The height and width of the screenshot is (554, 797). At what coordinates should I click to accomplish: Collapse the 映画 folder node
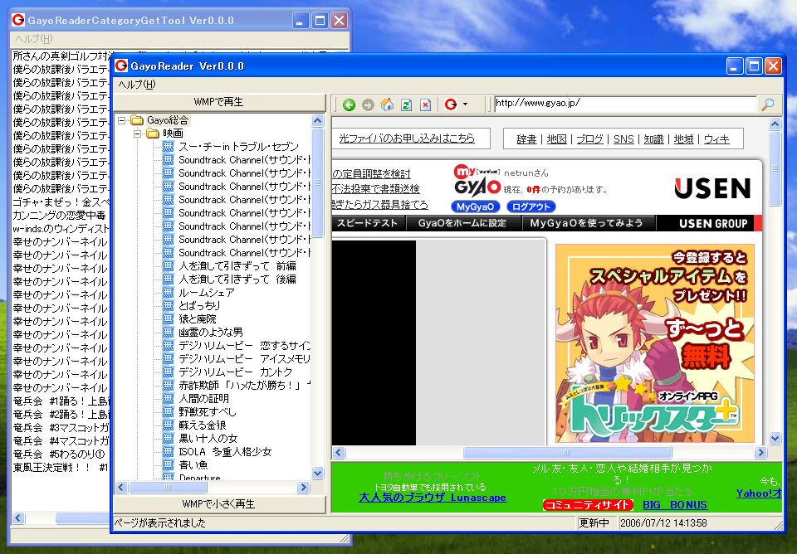tap(138, 134)
